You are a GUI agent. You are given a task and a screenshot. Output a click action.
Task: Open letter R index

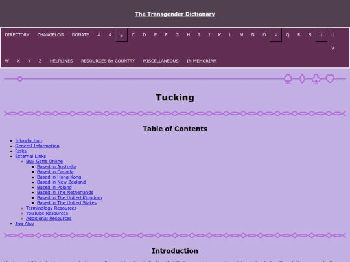299,35
